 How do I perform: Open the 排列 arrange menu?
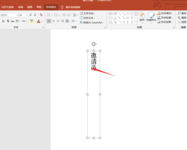click(x=142, y=18)
